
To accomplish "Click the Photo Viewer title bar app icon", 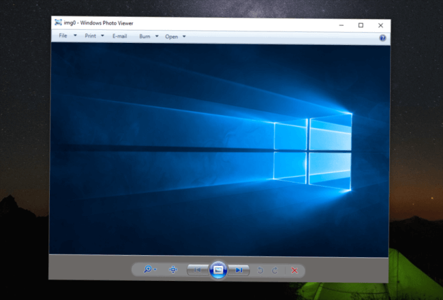I will [58, 22].
